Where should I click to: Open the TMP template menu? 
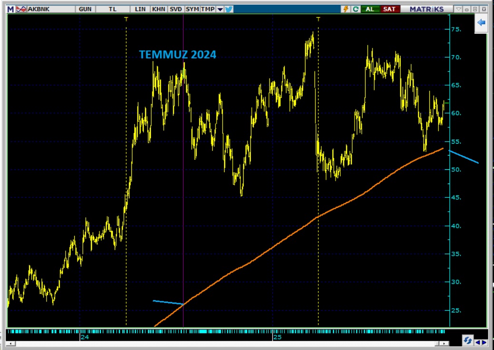[207, 9]
